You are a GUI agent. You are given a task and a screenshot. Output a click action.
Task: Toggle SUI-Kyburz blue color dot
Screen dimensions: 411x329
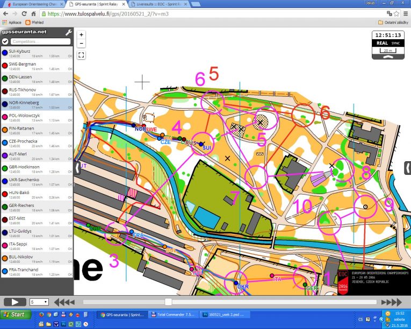coord(5,53)
